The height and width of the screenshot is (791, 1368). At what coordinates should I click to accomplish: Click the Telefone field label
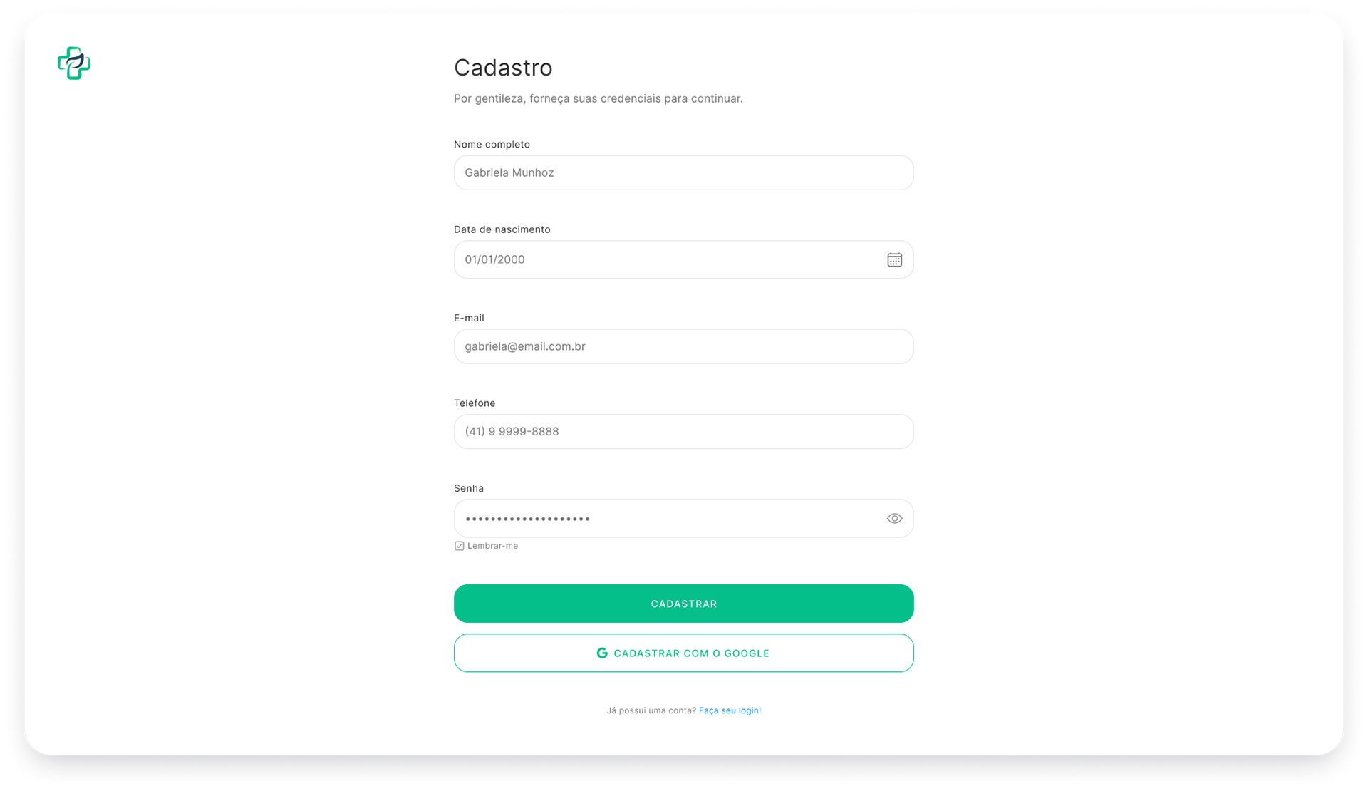(475, 403)
